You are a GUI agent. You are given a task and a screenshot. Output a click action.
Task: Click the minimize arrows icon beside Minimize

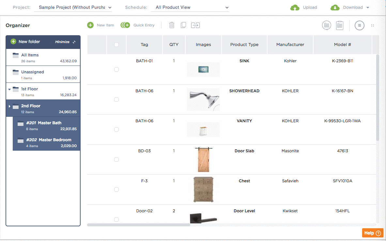[74, 42]
